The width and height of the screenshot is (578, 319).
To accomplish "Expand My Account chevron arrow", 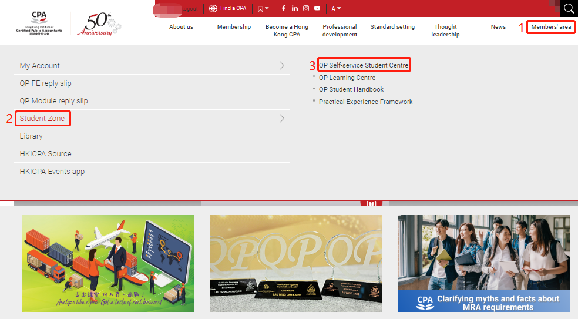I will pyautogui.click(x=282, y=66).
